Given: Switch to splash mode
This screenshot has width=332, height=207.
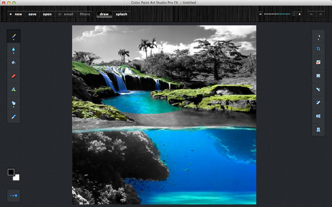Looking at the screenshot, I should [x=122, y=14].
